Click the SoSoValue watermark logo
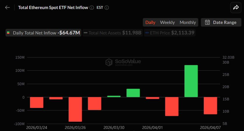The width and height of the screenshot is (244, 131). [109, 62]
